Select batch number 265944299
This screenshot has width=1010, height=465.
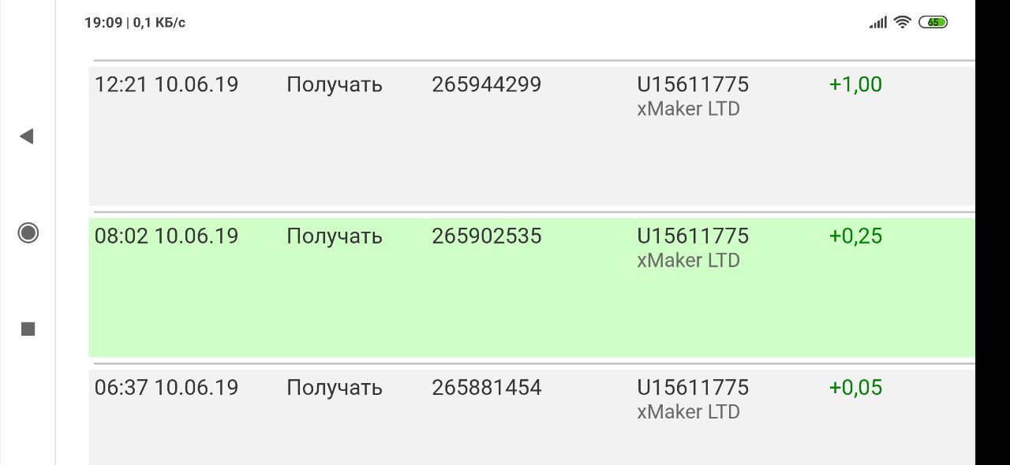(486, 84)
